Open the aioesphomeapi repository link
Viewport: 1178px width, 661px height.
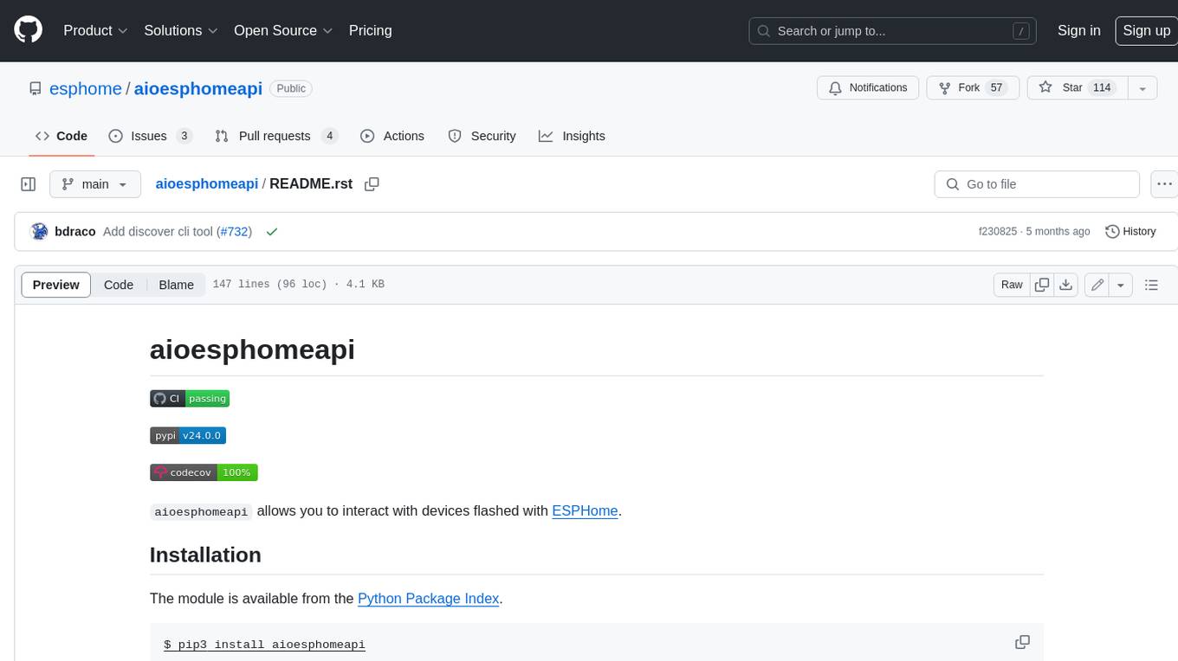[198, 88]
